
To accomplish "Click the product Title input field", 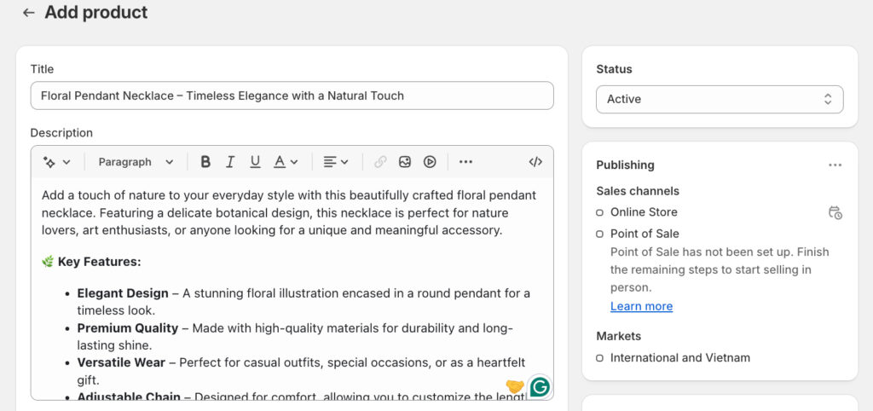I will [x=292, y=96].
